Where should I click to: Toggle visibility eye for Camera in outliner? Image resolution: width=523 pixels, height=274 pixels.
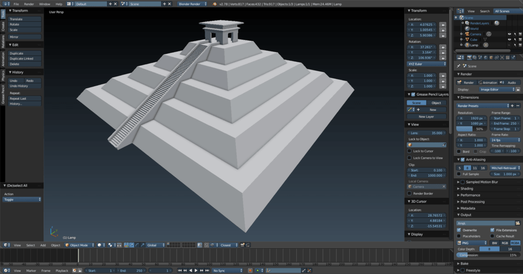point(509,34)
